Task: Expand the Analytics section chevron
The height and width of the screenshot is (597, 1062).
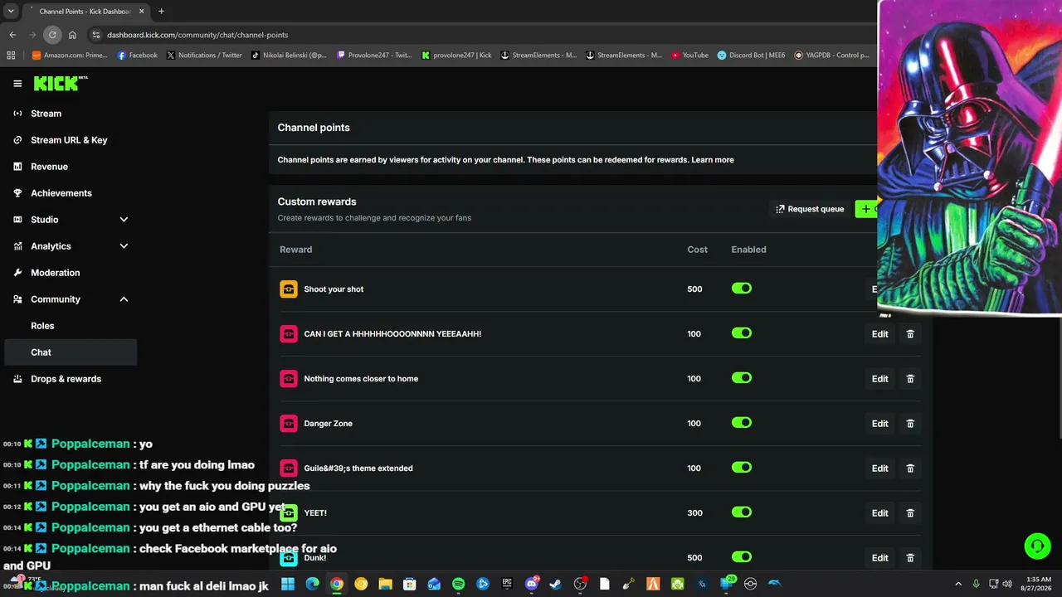Action: (x=124, y=246)
